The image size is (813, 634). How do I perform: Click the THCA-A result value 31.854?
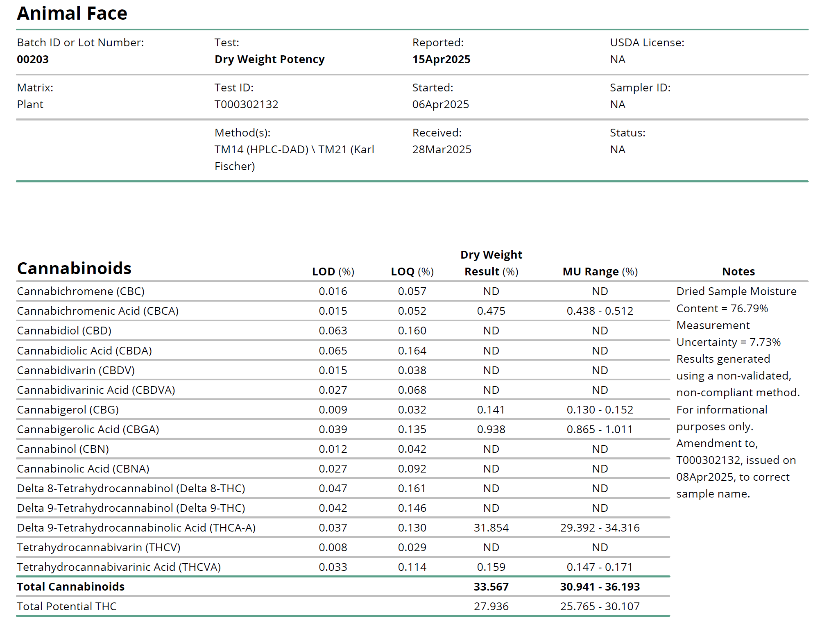click(x=491, y=528)
